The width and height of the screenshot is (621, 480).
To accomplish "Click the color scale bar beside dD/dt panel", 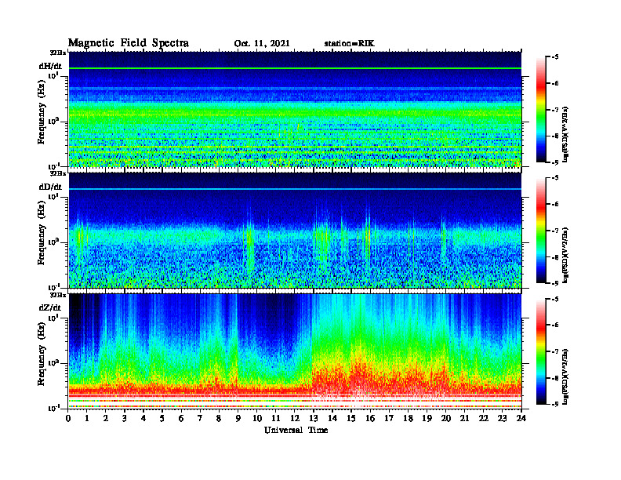I will coord(541,231).
